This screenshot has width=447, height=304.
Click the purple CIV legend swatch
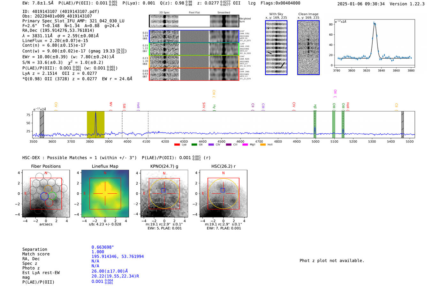[x=211, y=145]
